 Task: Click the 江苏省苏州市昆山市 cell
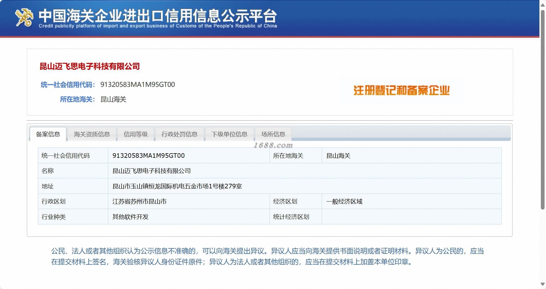189,202
